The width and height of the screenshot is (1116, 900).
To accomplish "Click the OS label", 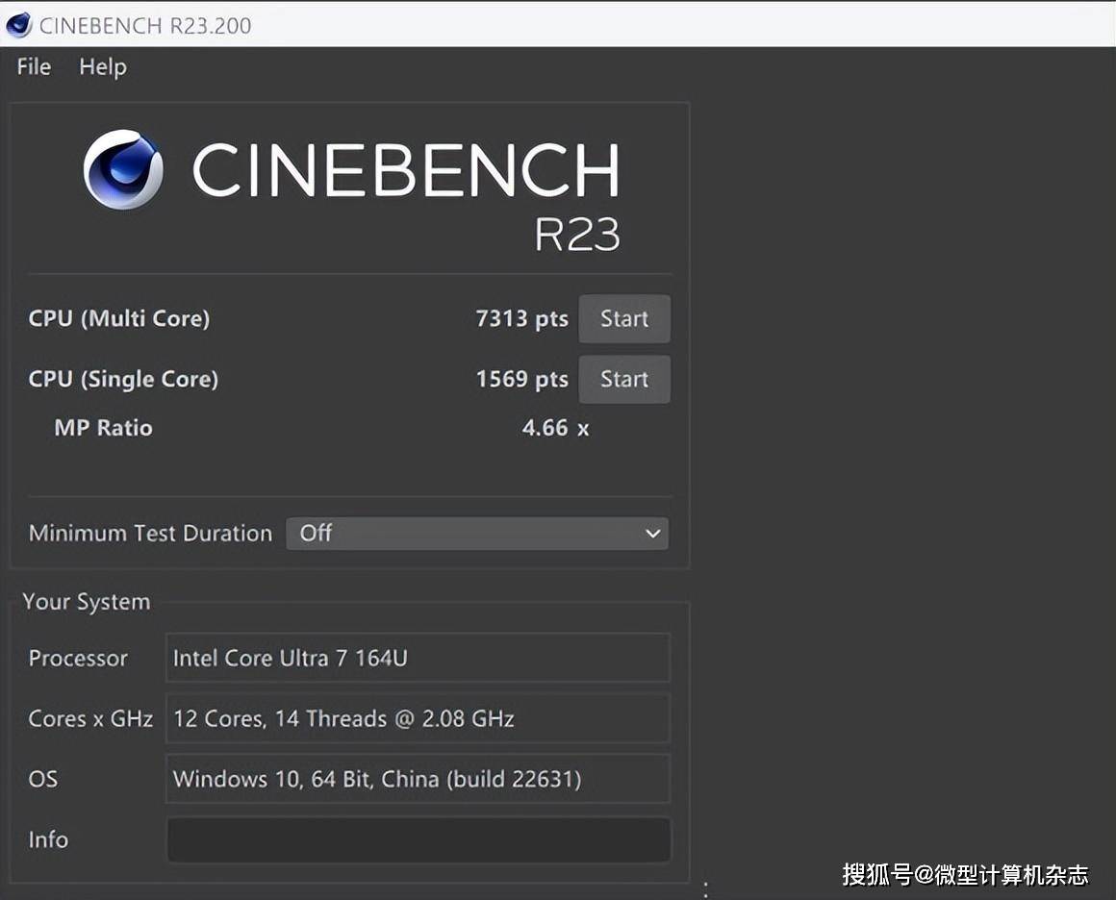I will (x=42, y=779).
